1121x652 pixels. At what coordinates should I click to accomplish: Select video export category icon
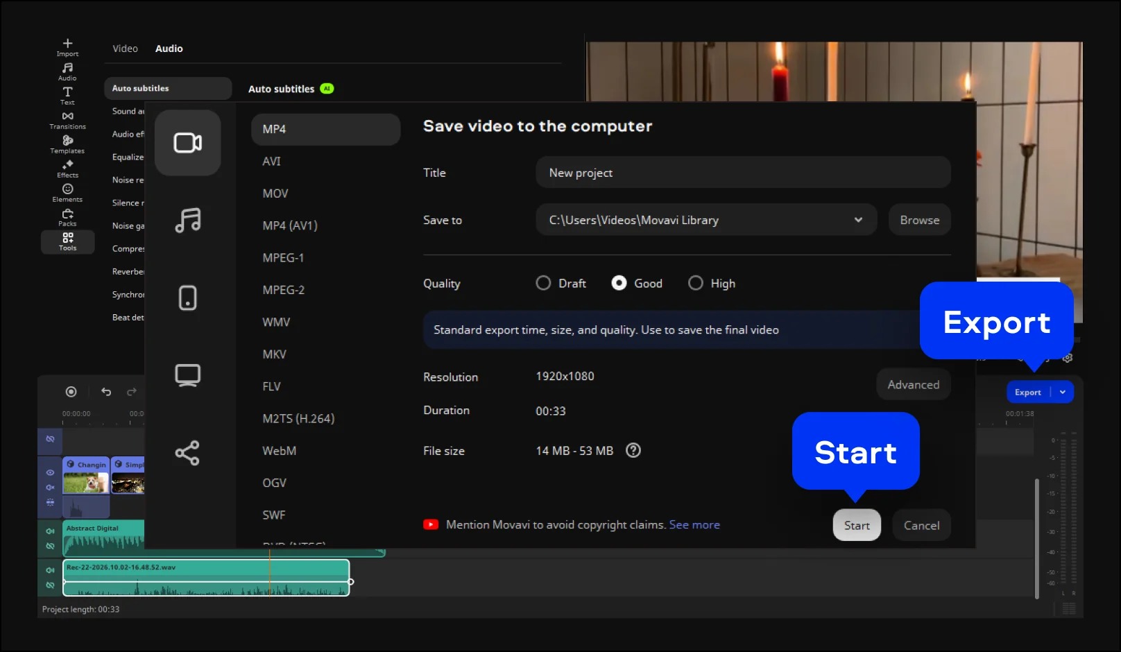click(187, 143)
